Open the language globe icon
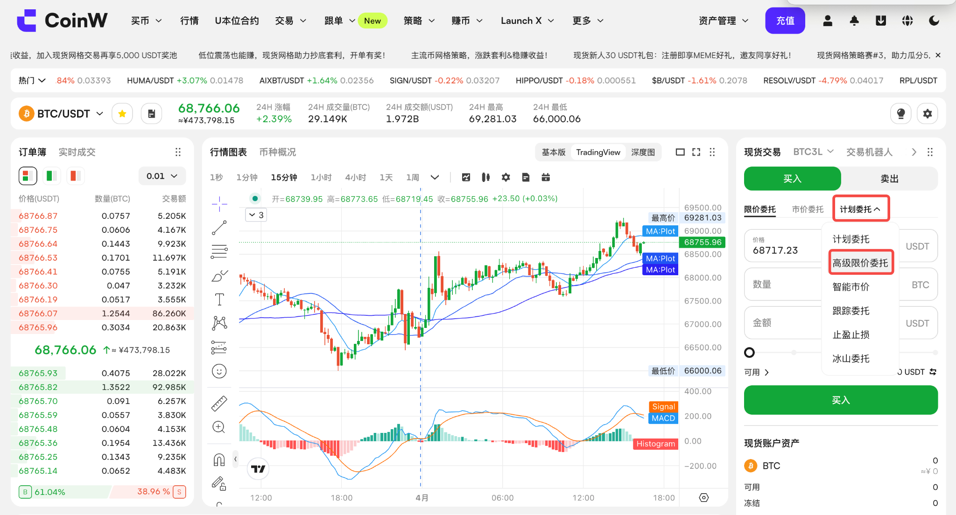 tap(907, 21)
